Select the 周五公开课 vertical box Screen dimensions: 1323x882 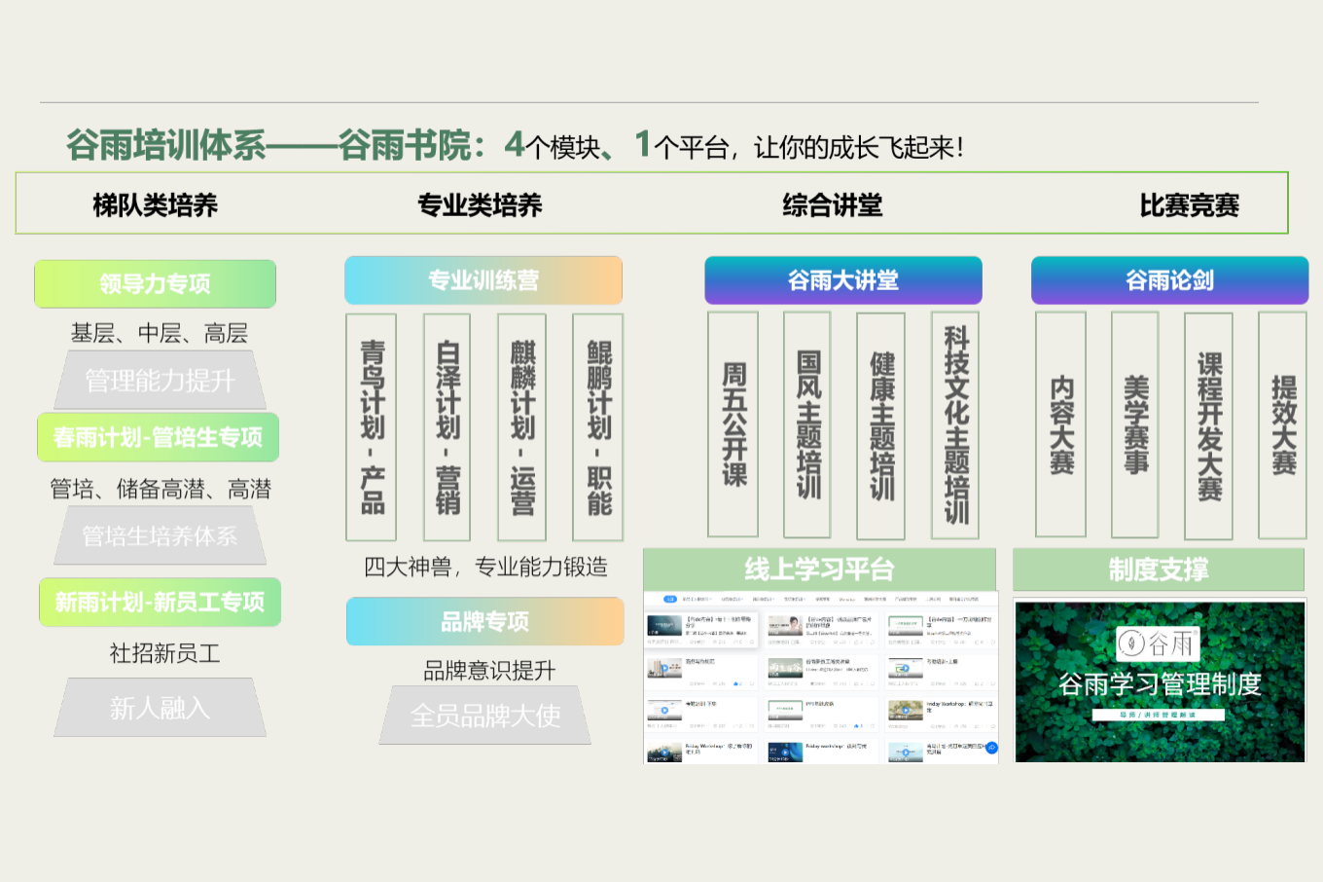[x=733, y=424]
